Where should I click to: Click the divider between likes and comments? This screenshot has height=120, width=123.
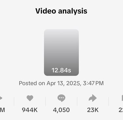[46, 101]
